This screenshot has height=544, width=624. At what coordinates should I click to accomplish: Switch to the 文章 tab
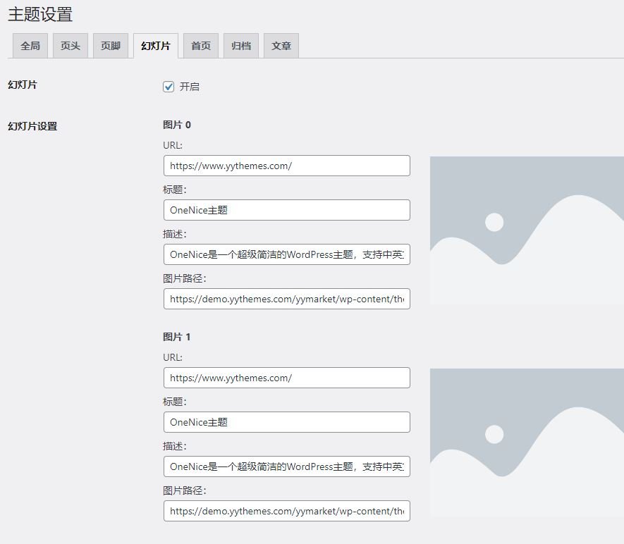tap(281, 46)
